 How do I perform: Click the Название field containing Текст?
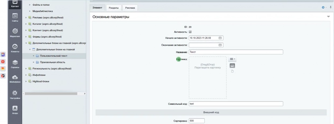pos(236,52)
